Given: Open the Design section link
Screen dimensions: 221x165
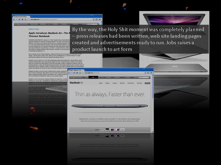Looking at the screenshot, I should (x=101, y=83).
